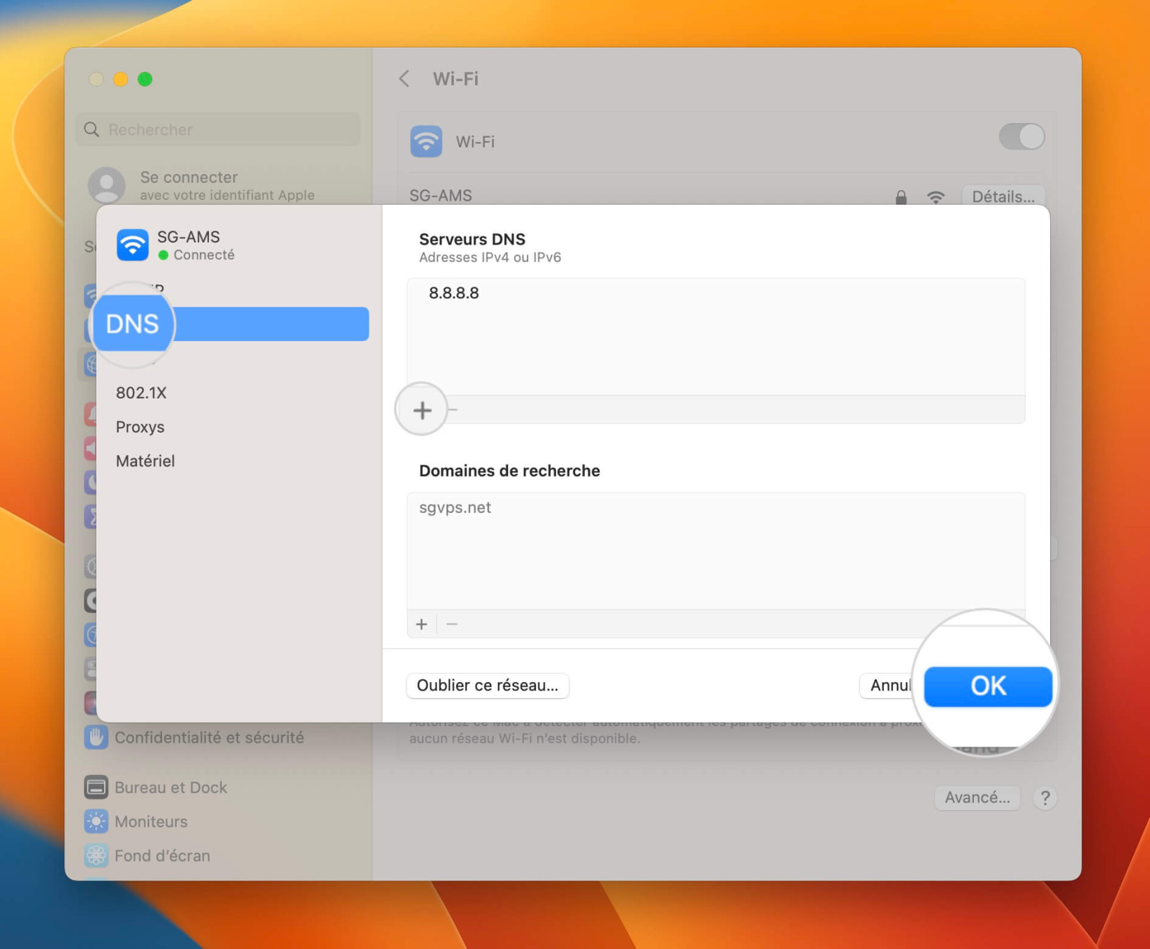Click the user avatar icon

click(x=106, y=185)
